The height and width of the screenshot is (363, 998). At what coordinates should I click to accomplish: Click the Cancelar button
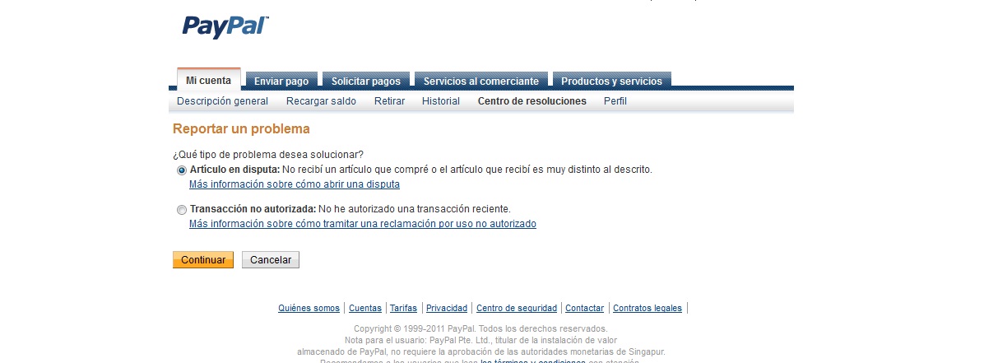pos(271,259)
